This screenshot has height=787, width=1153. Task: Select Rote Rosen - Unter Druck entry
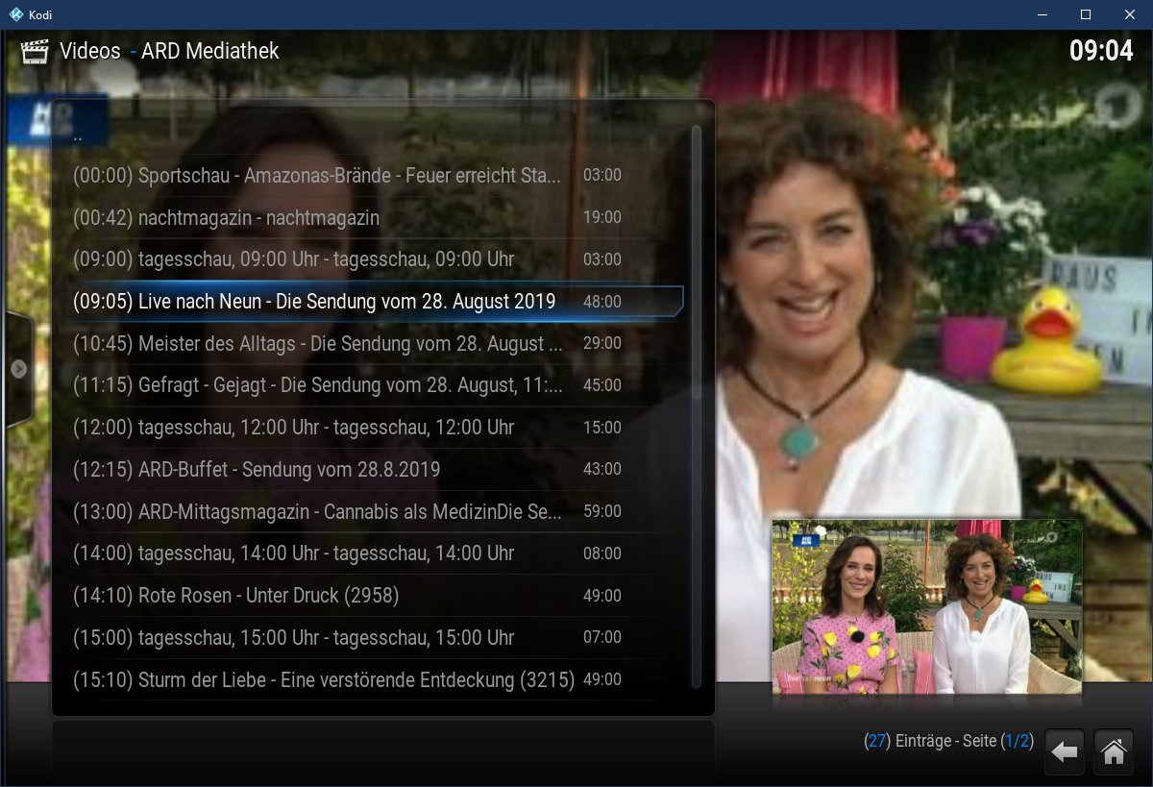point(368,596)
